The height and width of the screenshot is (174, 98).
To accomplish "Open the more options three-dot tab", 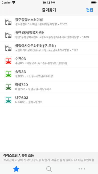I will (82, 169).
